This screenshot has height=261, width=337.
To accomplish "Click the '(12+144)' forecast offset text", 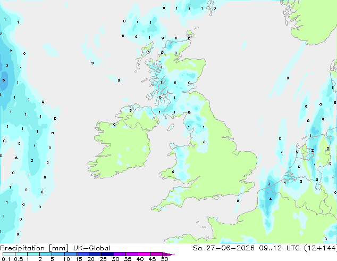I will pyautogui.click(x=321, y=248).
